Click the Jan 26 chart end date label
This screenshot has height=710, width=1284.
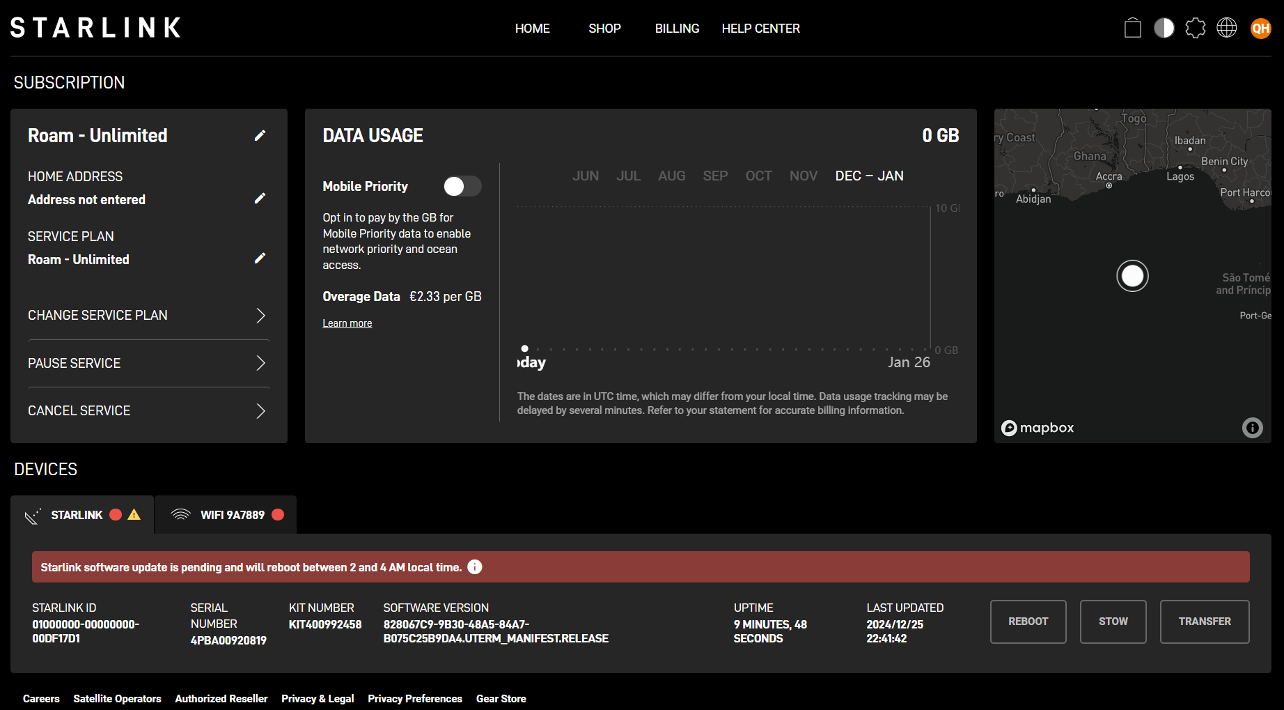[909, 362]
